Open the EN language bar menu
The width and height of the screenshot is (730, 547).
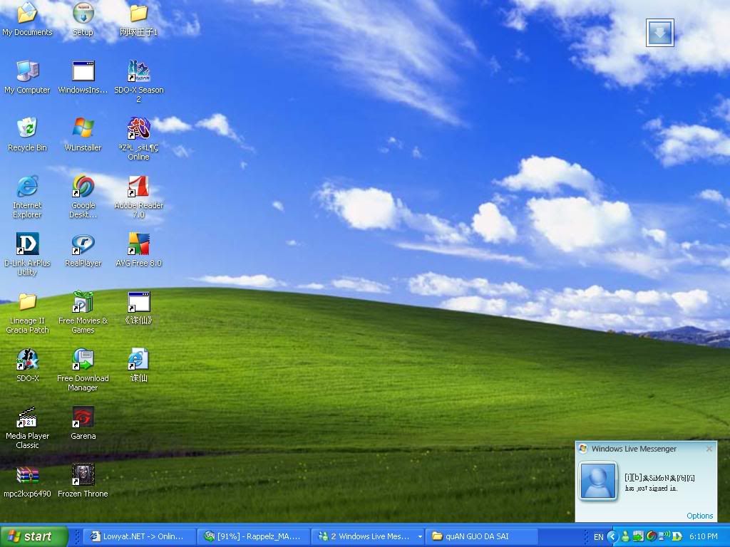coord(600,536)
